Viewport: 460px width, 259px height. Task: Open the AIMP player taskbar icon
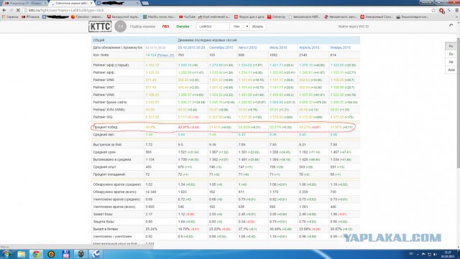tap(51, 254)
